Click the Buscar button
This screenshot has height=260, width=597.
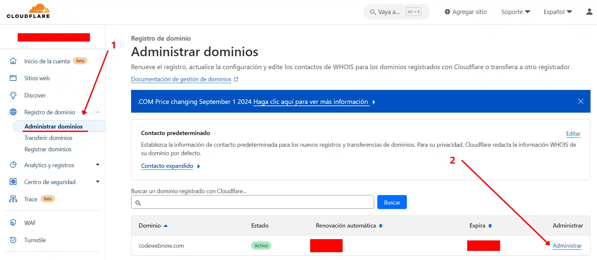392,202
